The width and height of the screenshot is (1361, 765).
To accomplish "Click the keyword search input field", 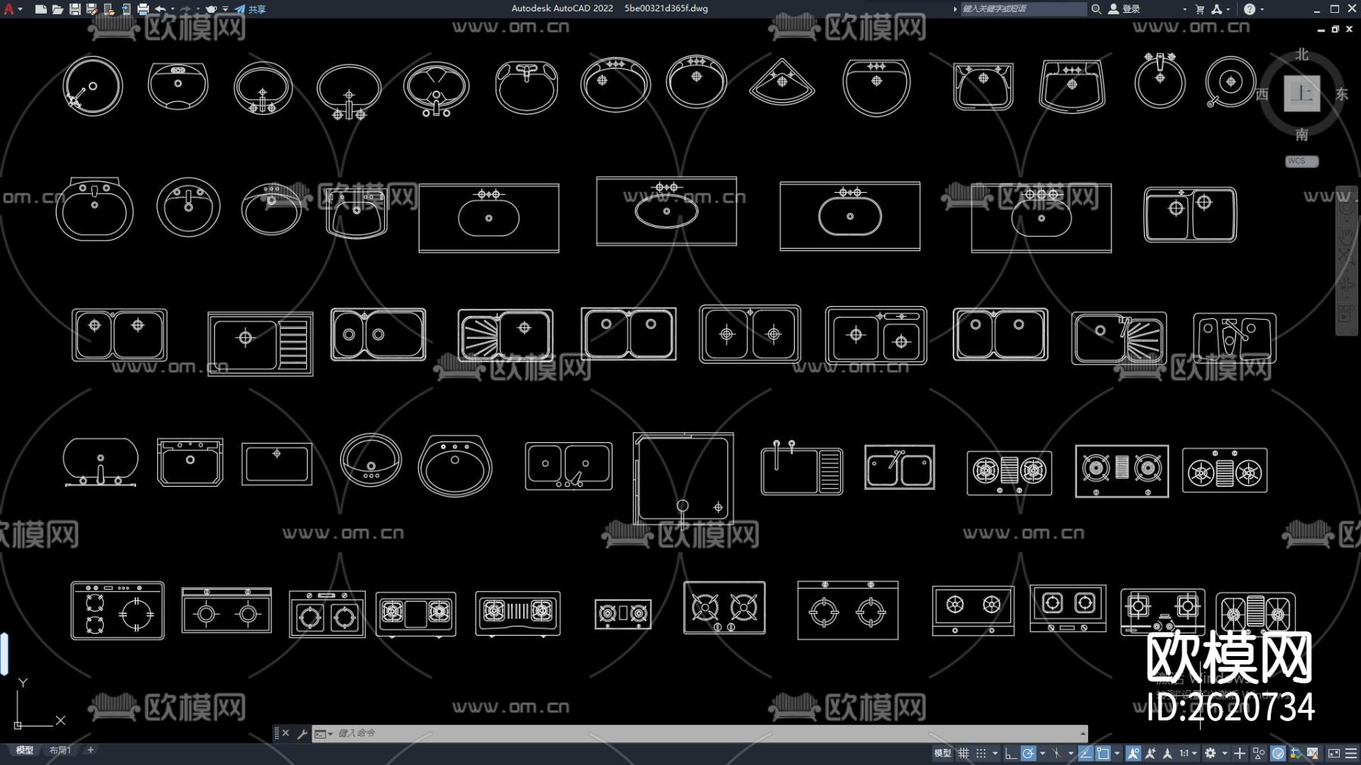I will click(1022, 9).
